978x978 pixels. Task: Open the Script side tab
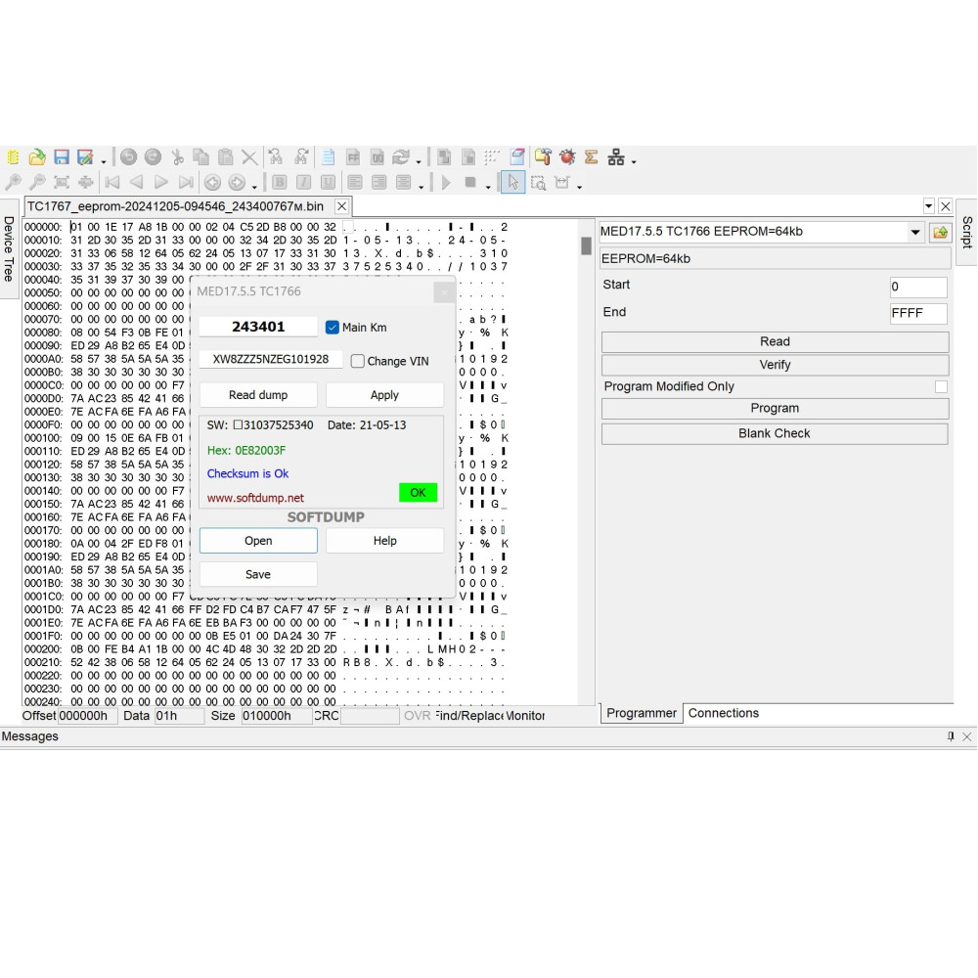click(x=967, y=233)
